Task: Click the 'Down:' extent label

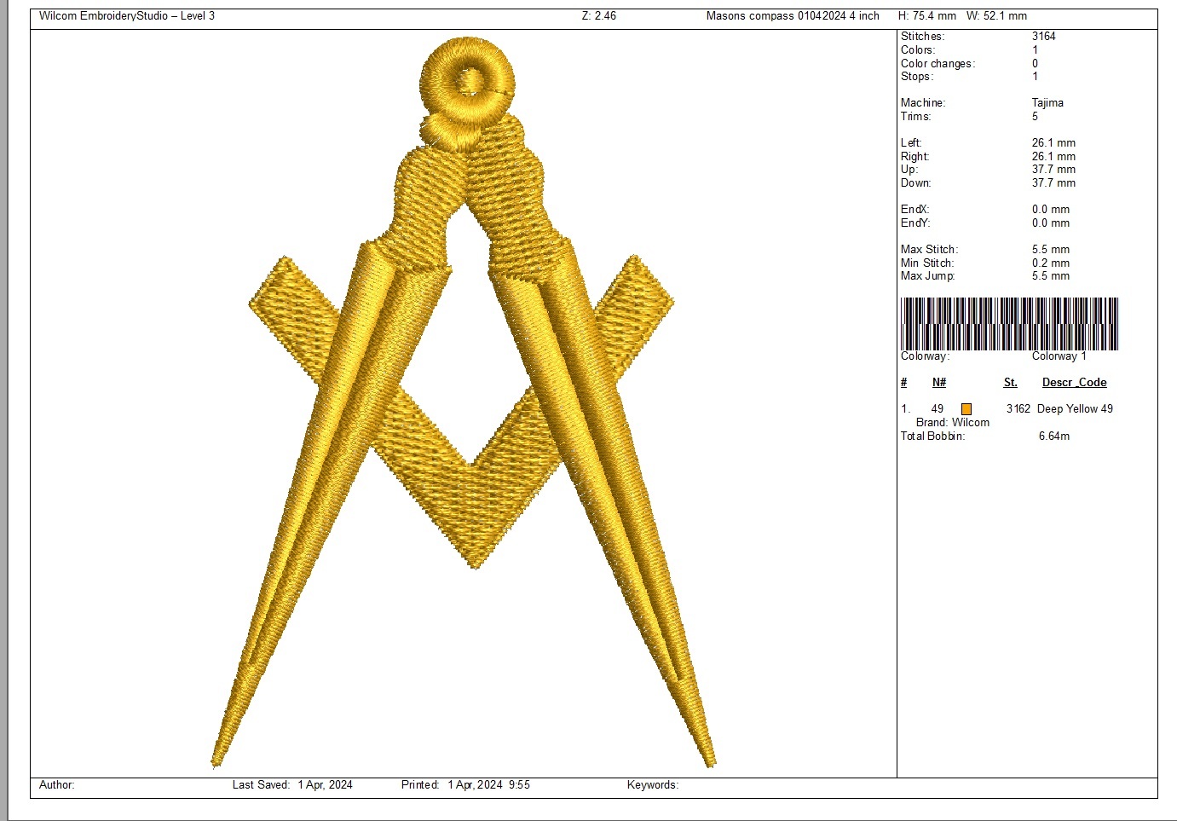Action: click(x=916, y=183)
